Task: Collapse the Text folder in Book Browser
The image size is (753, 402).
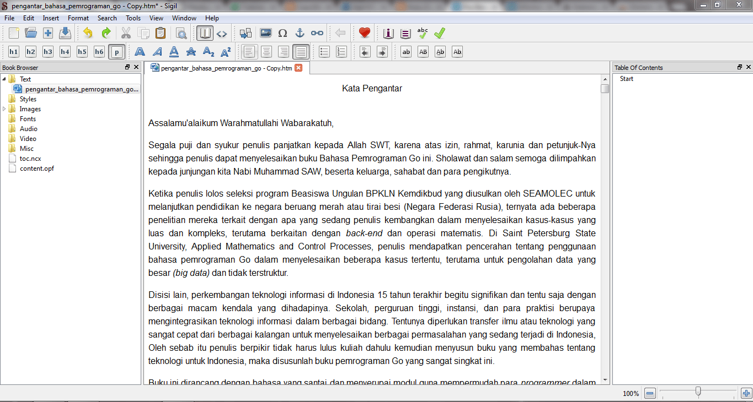Action: pos(4,79)
